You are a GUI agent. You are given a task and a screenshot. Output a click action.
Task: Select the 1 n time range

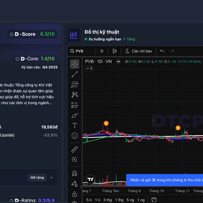[x=97, y=200]
